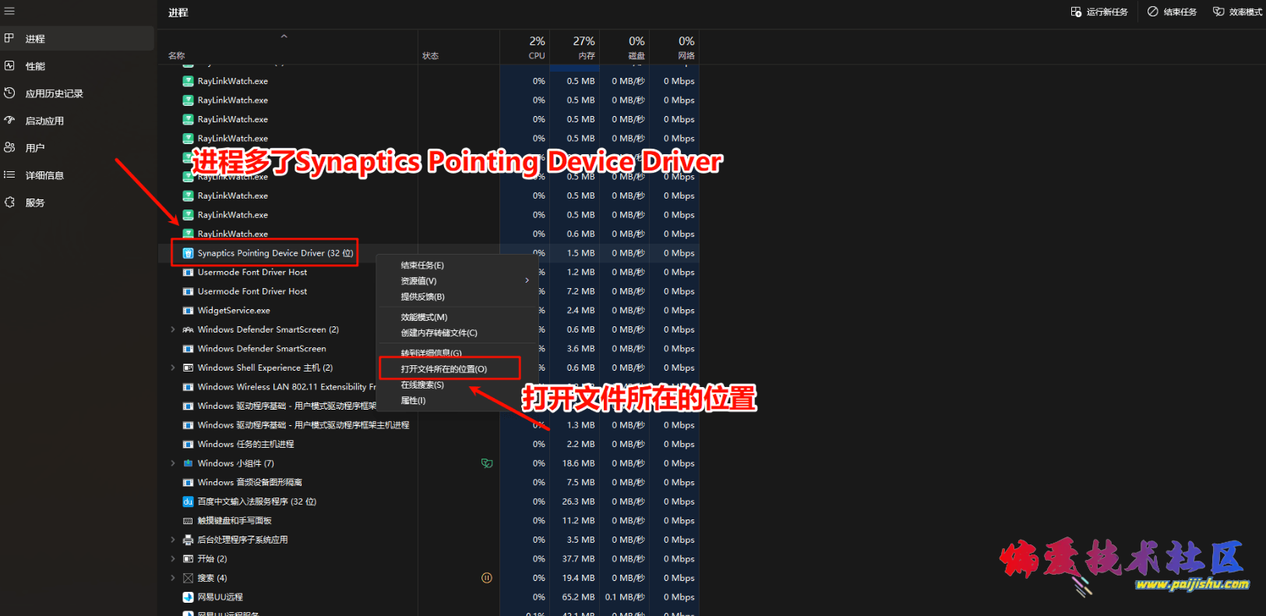Click the 百度中文输入法服务程序 icon
1266x616 pixels.
click(188, 502)
